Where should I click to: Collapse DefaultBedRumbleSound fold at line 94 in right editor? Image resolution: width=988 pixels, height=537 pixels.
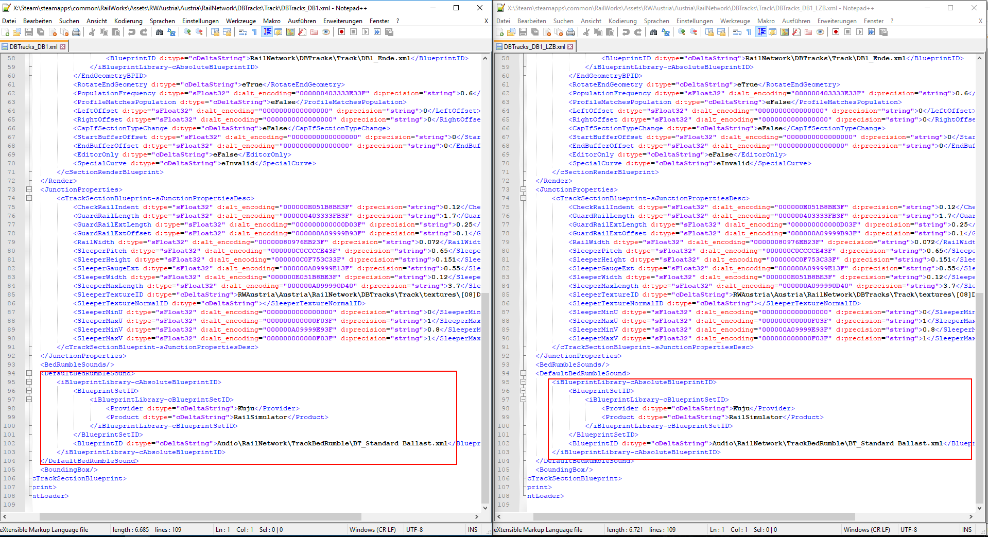coord(524,373)
